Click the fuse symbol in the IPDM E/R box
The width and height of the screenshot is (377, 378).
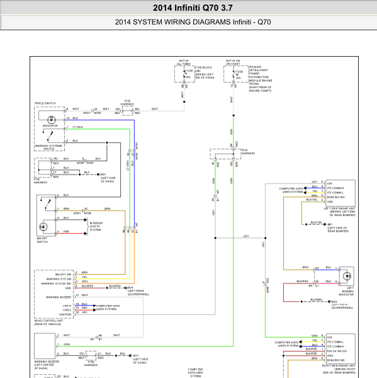234,75
